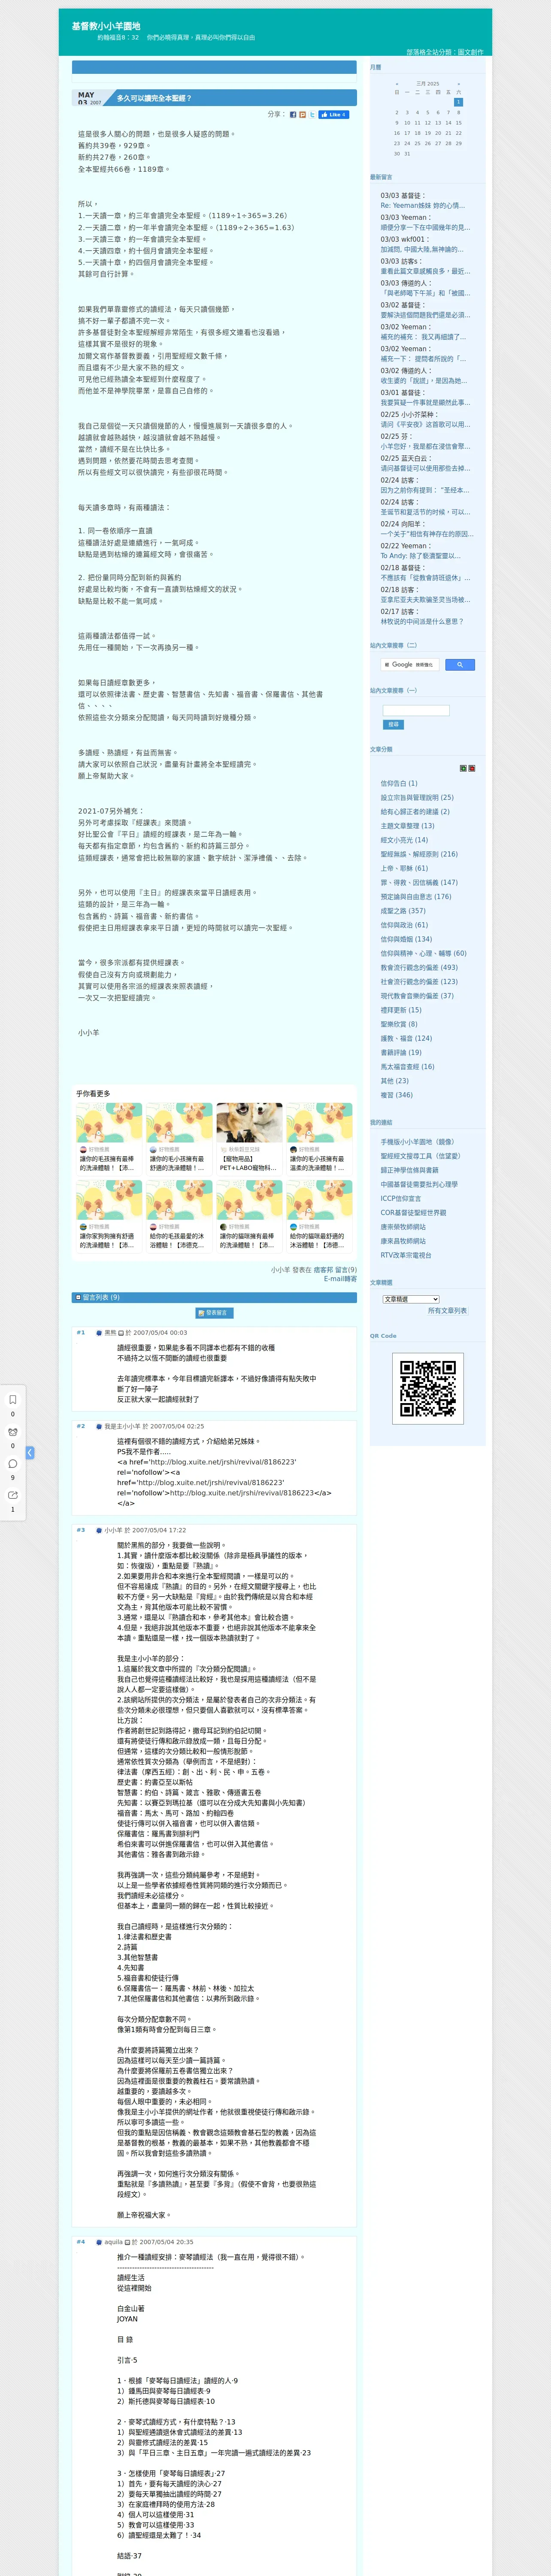551x2576 pixels.
Task: Focus the site article search text box
Action: point(416,710)
